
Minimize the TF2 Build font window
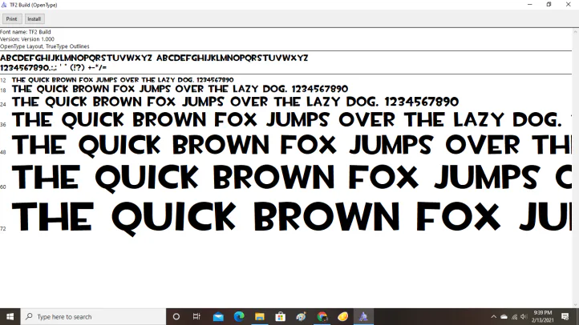[x=530, y=5]
